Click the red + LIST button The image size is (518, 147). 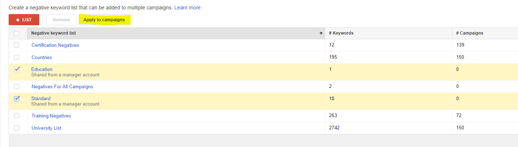(x=24, y=20)
